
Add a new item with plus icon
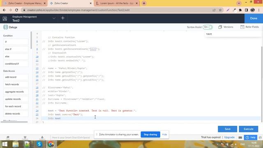[x=63, y=18]
